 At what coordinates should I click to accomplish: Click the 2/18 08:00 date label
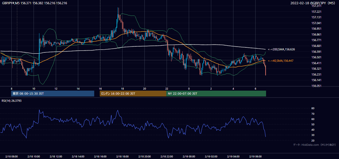click(11, 157)
